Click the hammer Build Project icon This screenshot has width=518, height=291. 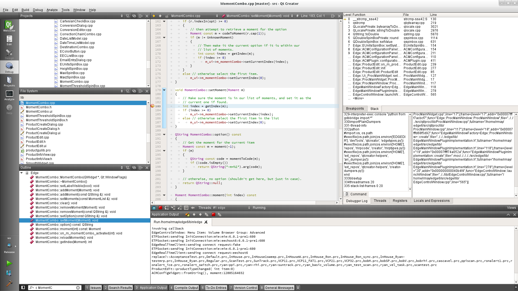pyautogui.click(x=9, y=283)
